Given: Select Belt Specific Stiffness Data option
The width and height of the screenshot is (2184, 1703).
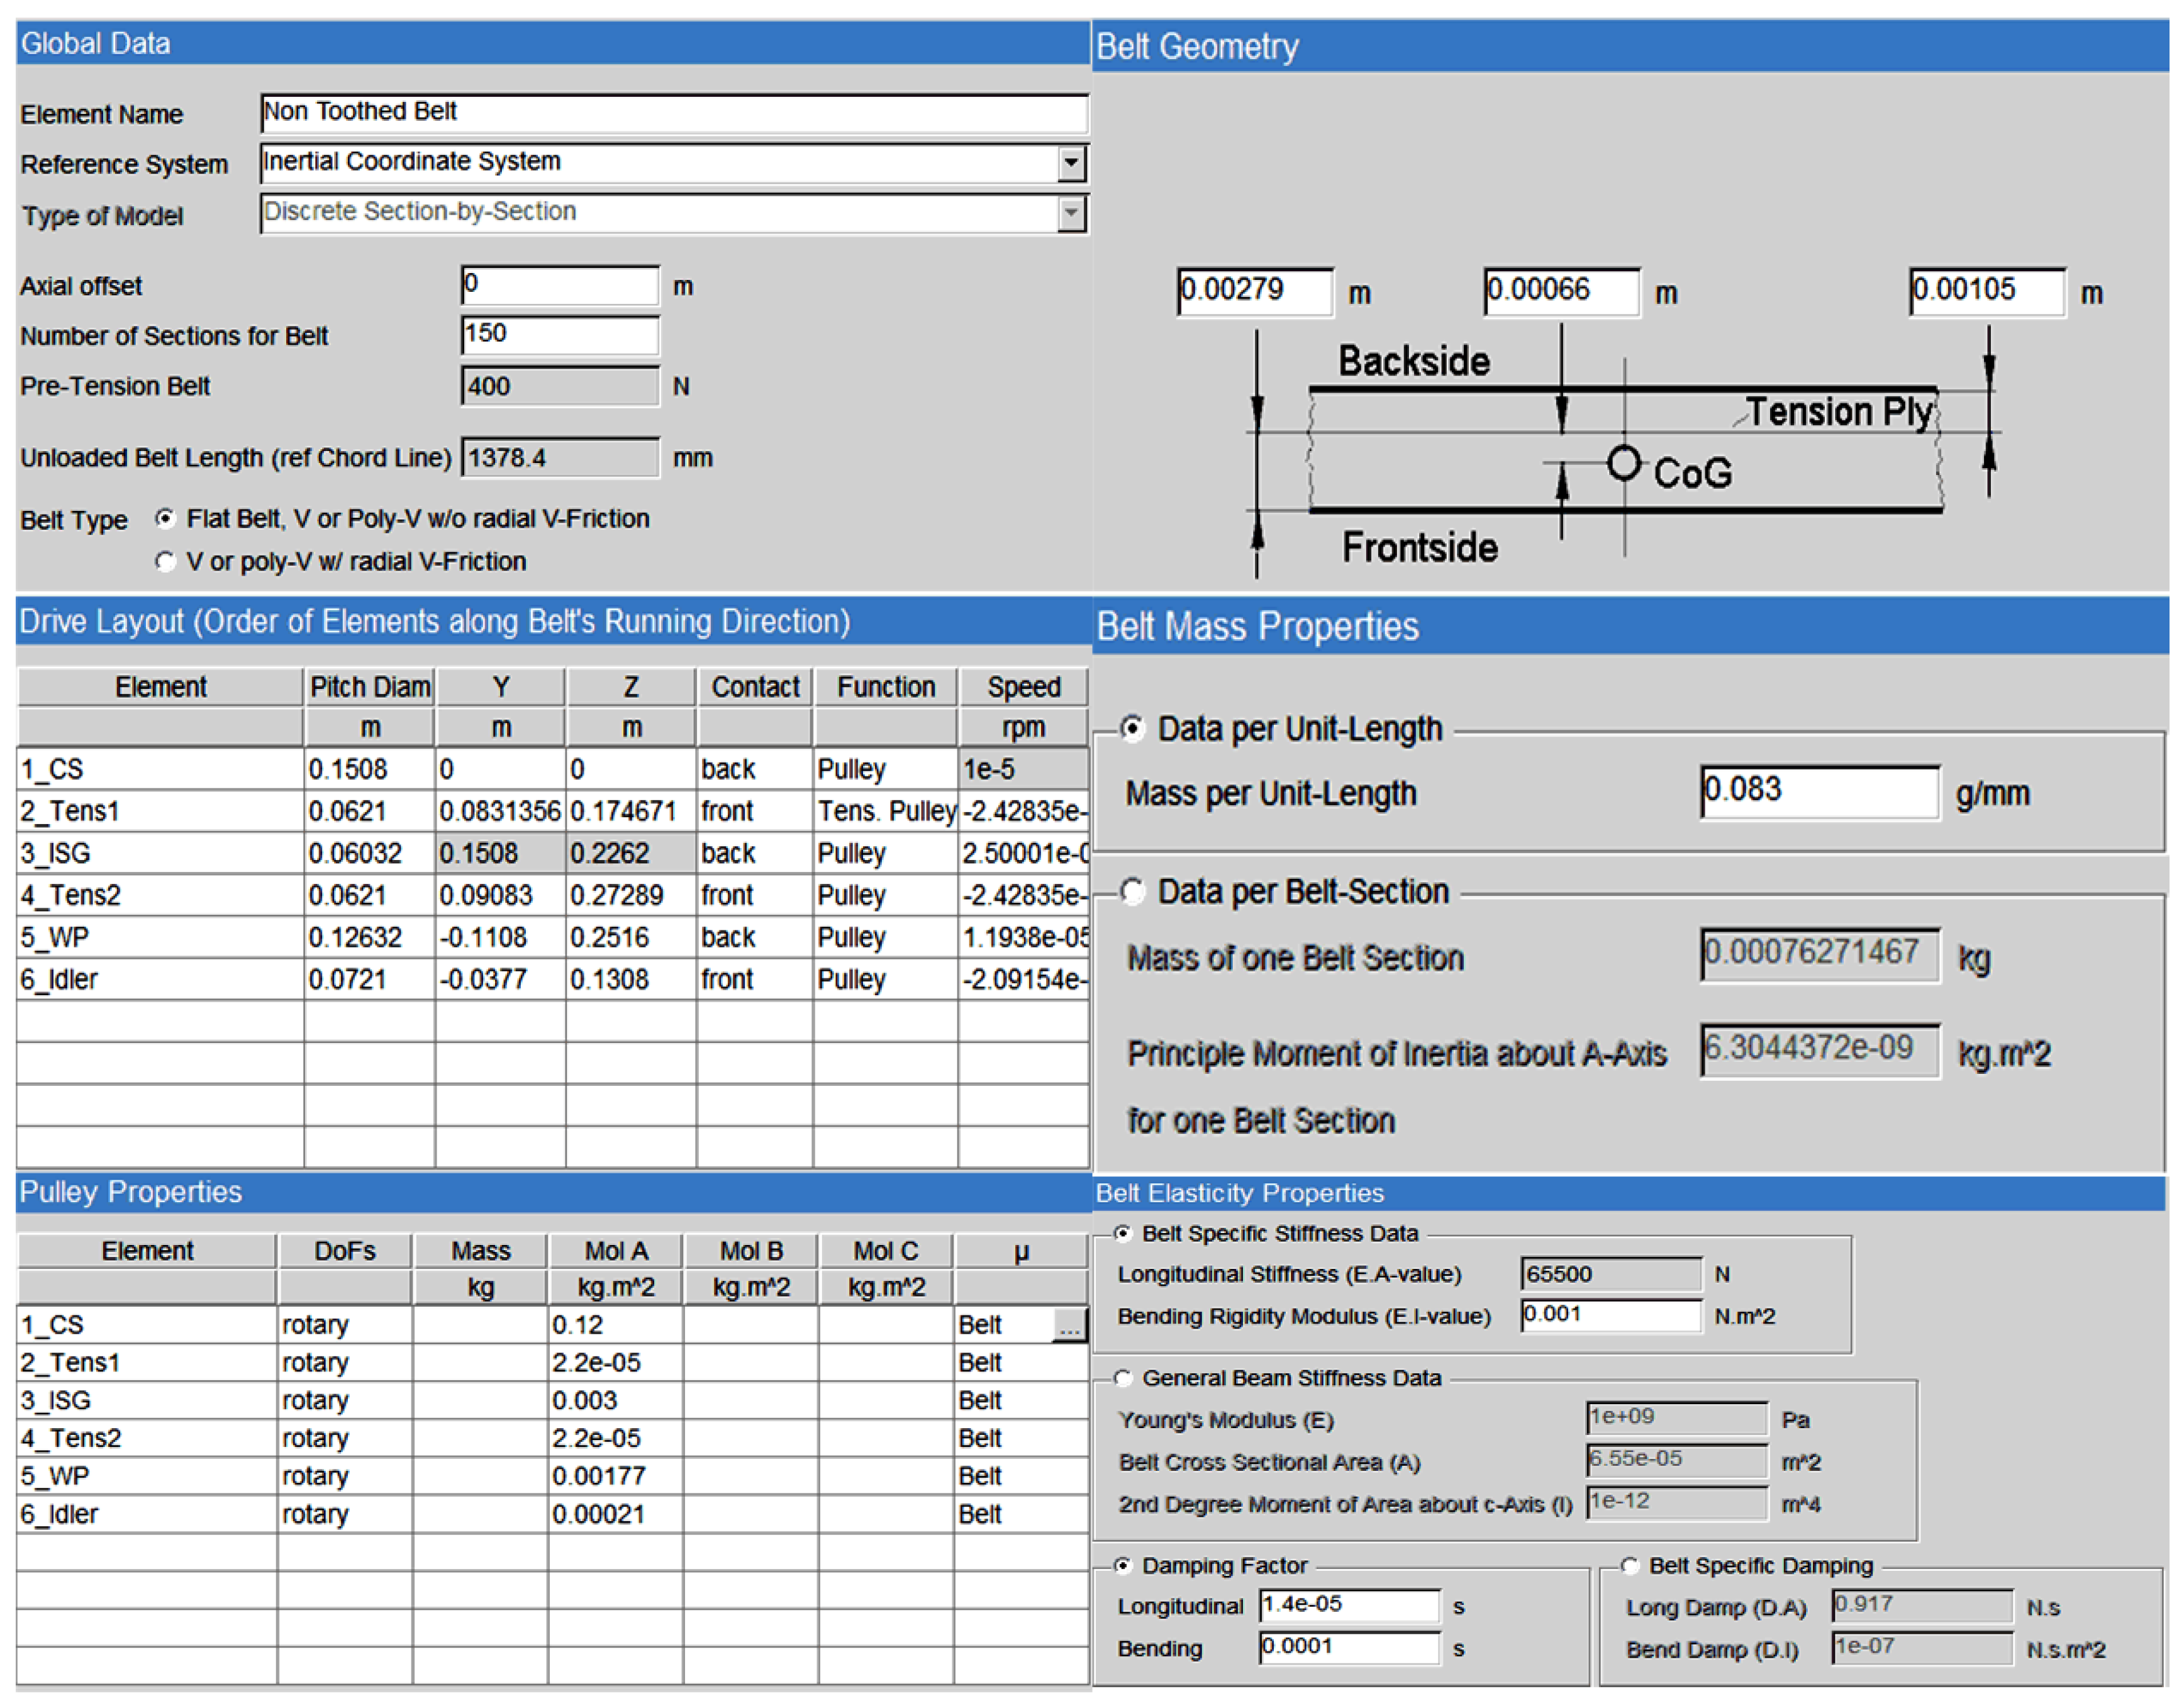Looking at the screenshot, I should pos(1123,1233).
